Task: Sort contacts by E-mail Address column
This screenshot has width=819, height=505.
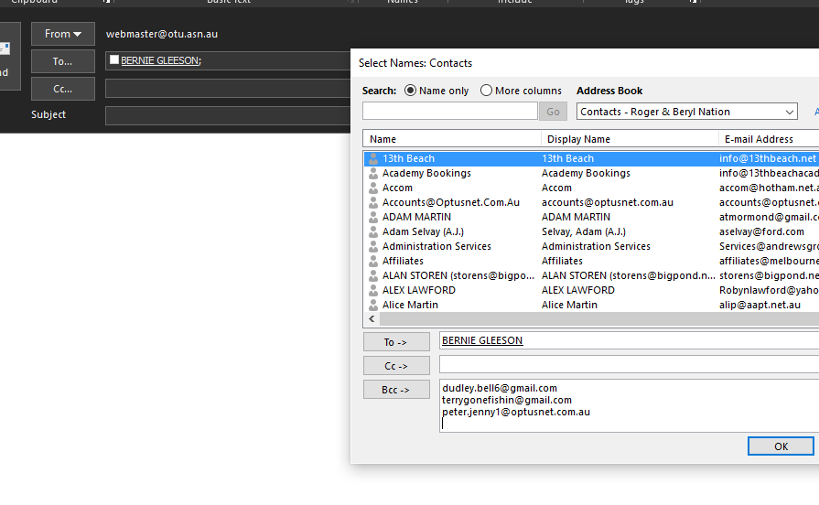Action: pyautogui.click(x=767, y=139)
